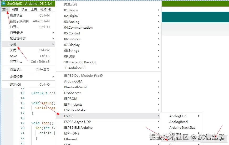
Task: Open the AnalogOut example submenu
Action: (181, 116)
